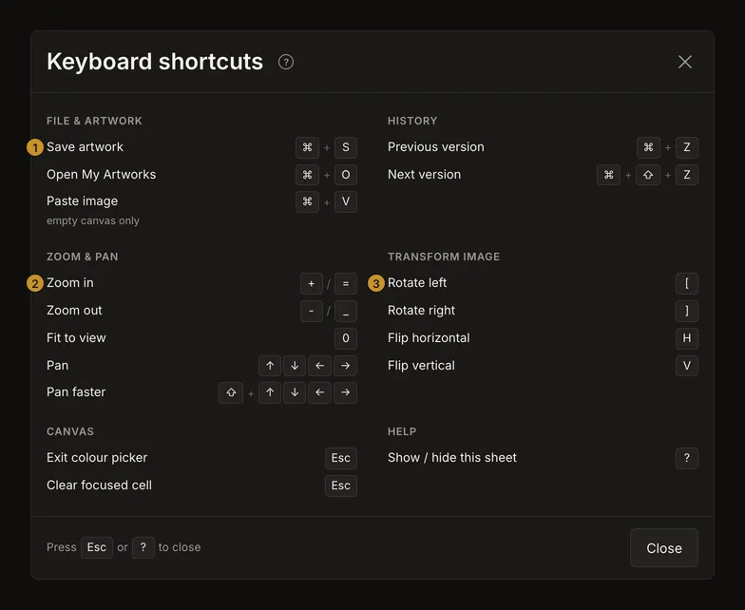The width and height of the screenshot is (745, 610).
Task: Click the Close button
Action: [663, 547]
